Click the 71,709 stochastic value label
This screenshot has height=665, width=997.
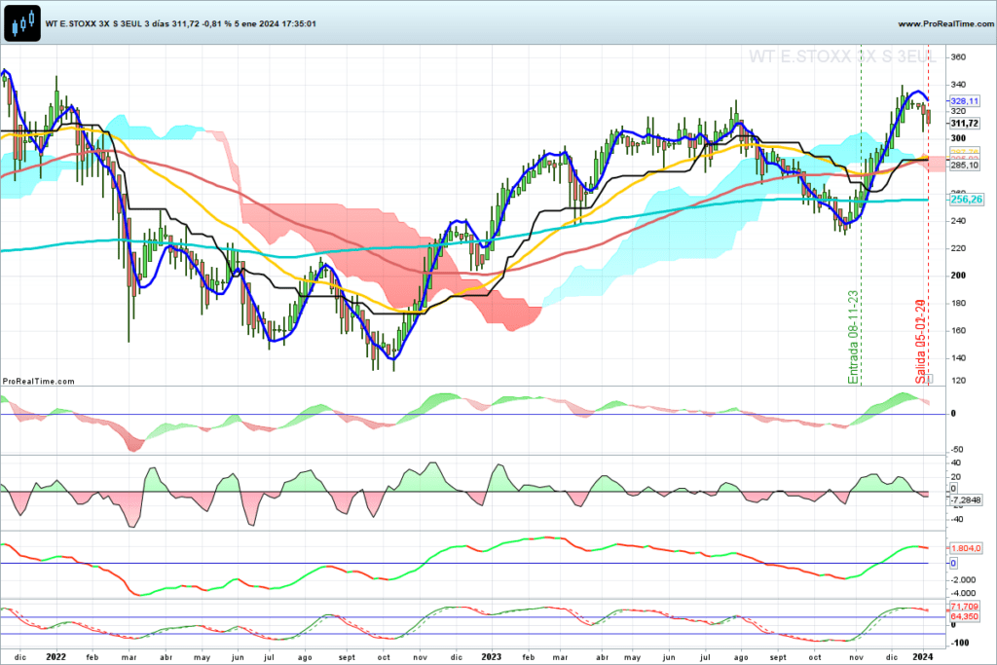(x=965, y=607)
